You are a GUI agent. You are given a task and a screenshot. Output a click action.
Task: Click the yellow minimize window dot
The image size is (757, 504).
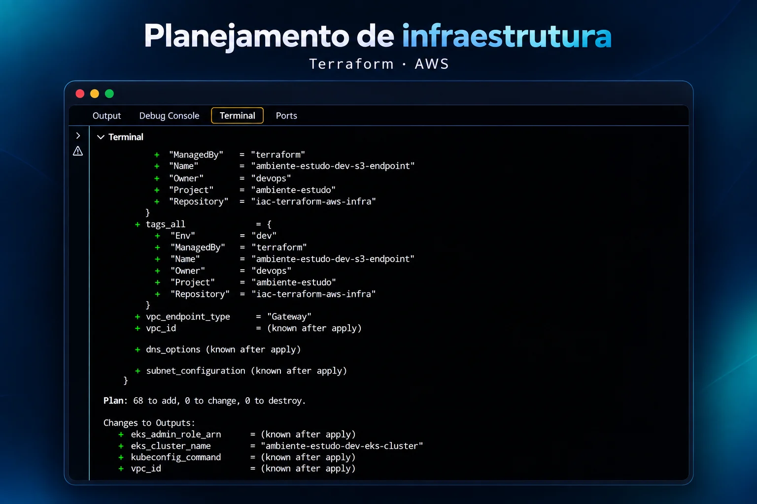click(x=95, y=94)
